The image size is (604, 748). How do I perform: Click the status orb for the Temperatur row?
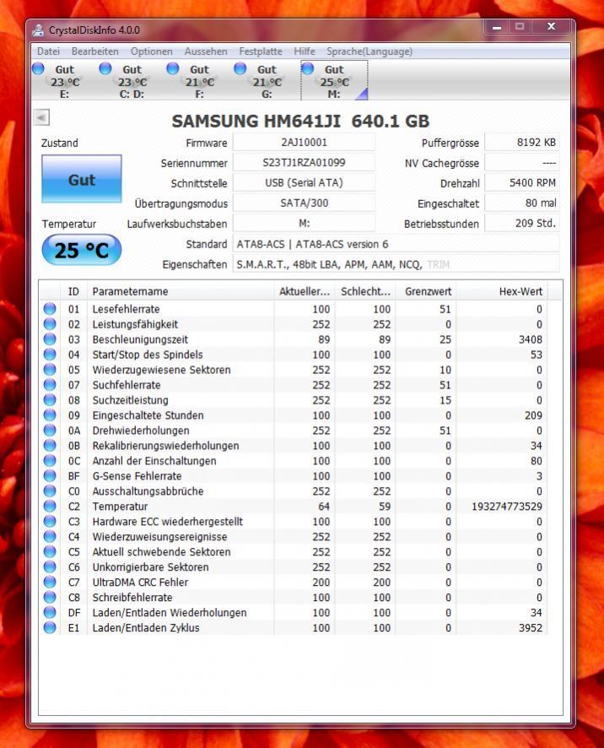tap(50, 507)
